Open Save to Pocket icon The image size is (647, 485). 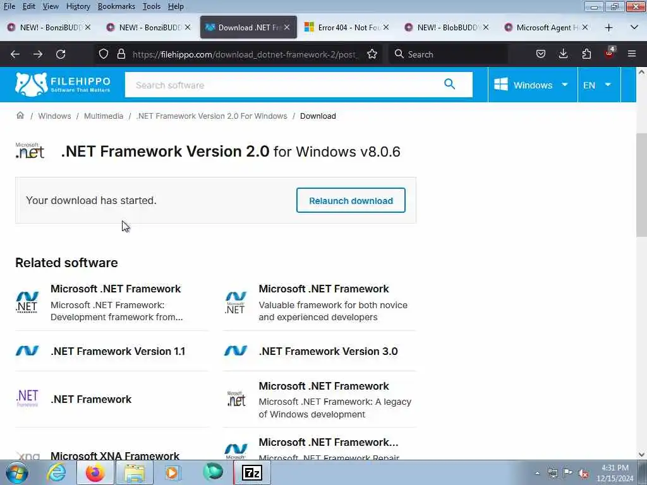(x=541, y=54)
